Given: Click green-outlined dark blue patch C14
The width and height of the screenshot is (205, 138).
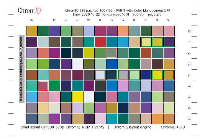Looking at the screenshot, I should click(146, 75).
